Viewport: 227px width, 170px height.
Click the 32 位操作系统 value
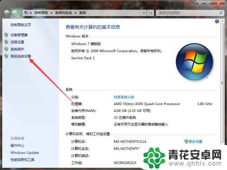125,117
